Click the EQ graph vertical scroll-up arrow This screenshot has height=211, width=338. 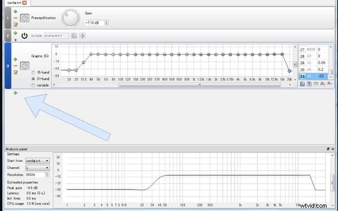[x=295, y=47]
